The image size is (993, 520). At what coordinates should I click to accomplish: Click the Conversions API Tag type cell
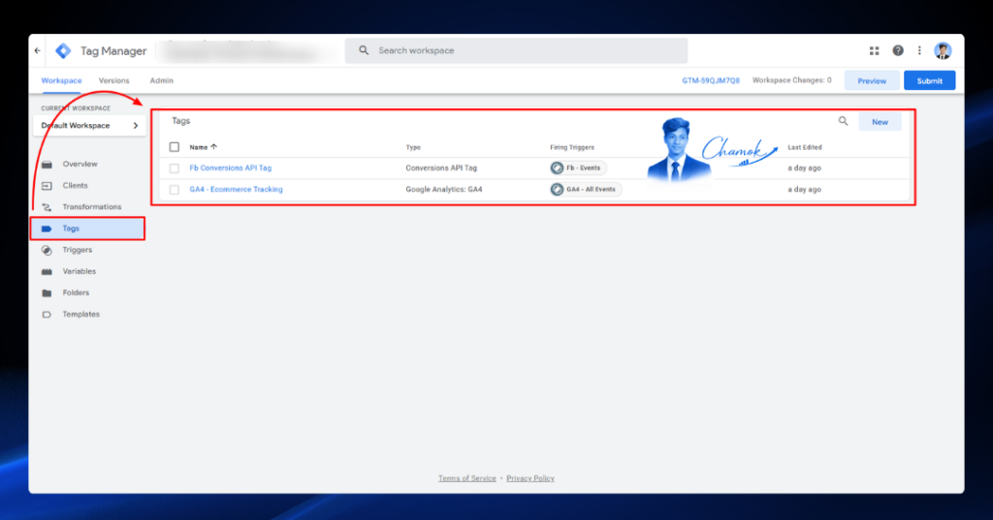click(x=441, y=168)
